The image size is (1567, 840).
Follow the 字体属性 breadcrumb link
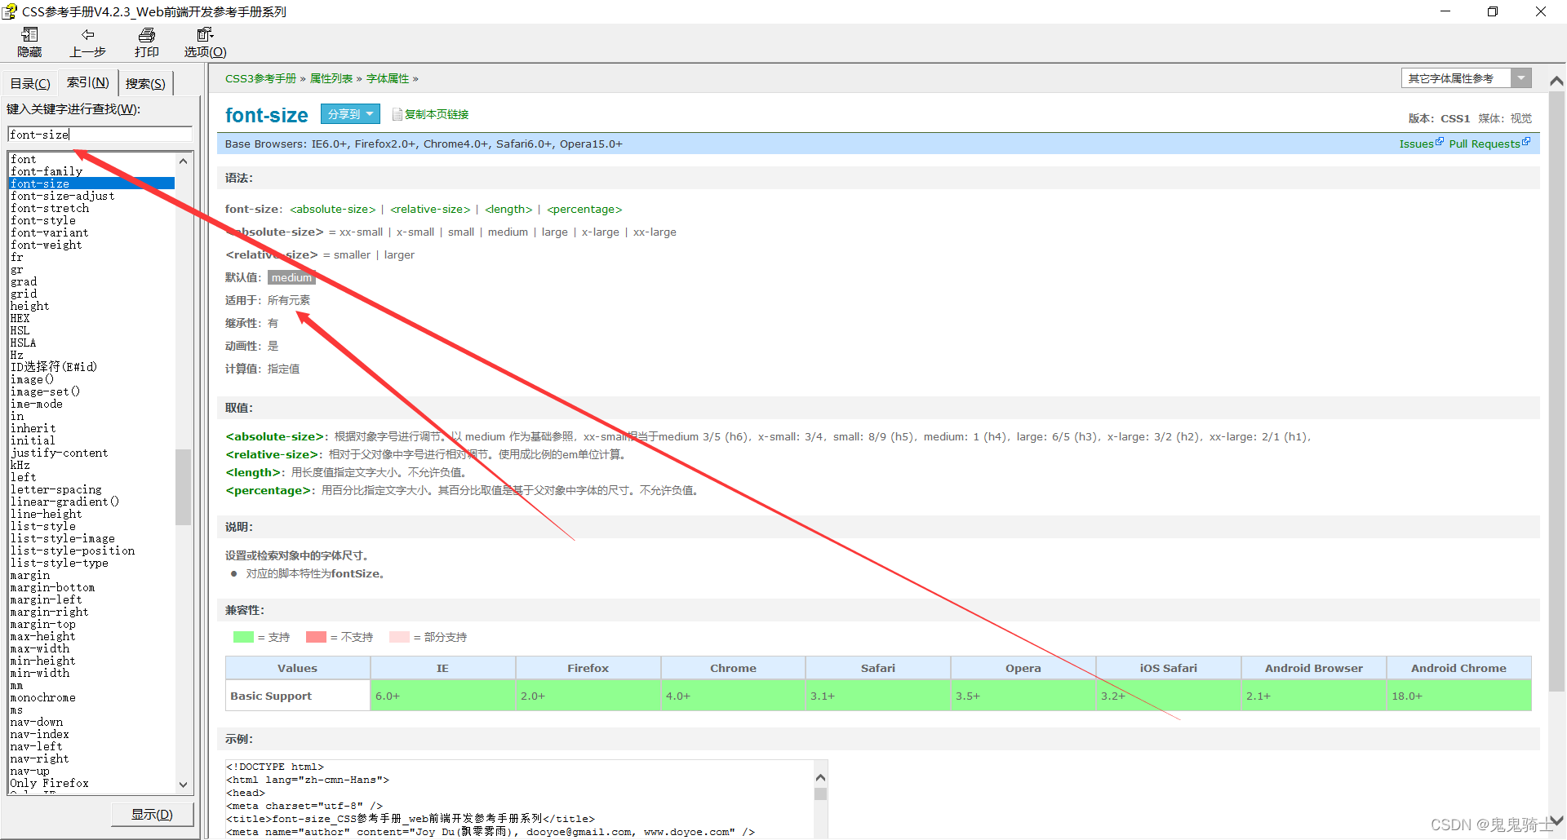point(388,78)
